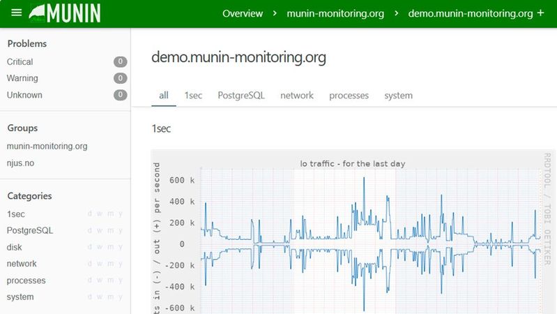The width and height of the screenshot is (557, 314).
Task: Open the munin-monitoring.org group in sidebar
Action: pos(47,147)
